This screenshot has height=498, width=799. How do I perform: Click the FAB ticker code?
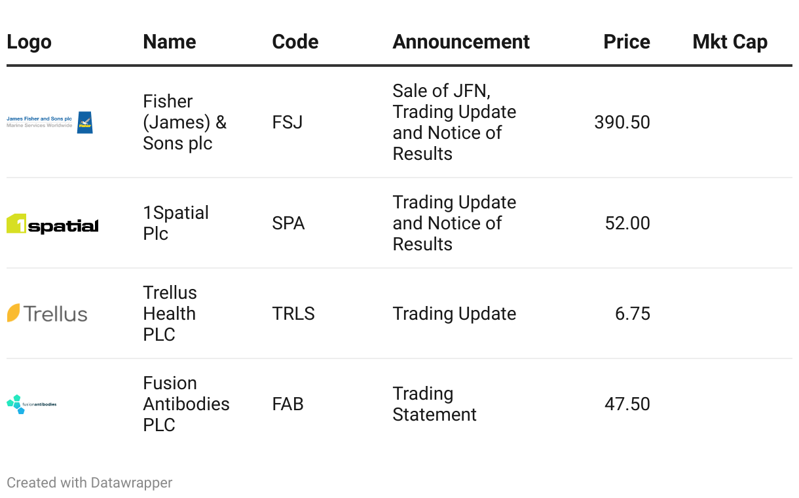288,404
